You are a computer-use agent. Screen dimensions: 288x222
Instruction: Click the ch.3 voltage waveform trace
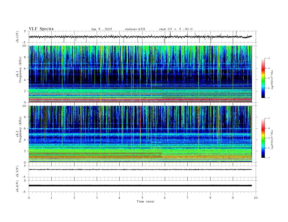(140, 170)
